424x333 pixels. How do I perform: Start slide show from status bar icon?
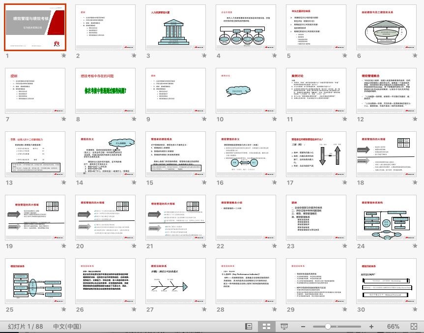tap(284, 326)
